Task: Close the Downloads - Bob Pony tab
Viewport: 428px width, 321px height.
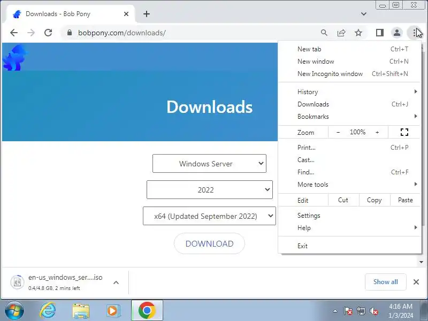Action: [126, 14]
